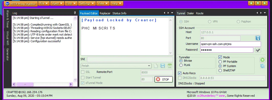272x100 pixels.
Task: Switch to the Dialer tab
Action: [x=191, y=13]
